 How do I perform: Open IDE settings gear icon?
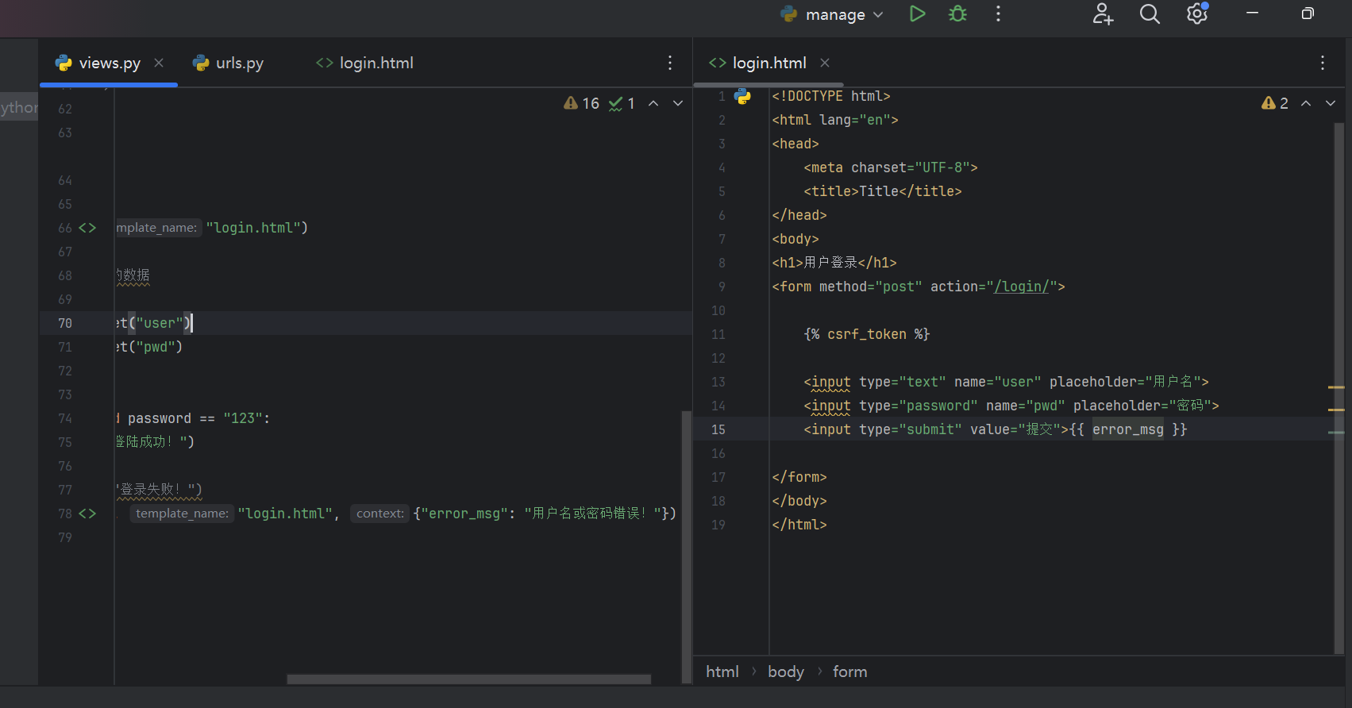coord(1197,13)
